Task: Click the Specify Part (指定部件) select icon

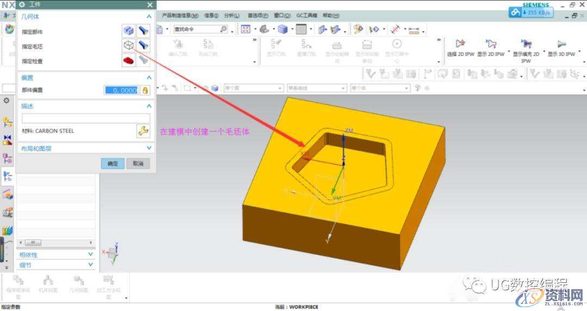Action: [128, 31]
